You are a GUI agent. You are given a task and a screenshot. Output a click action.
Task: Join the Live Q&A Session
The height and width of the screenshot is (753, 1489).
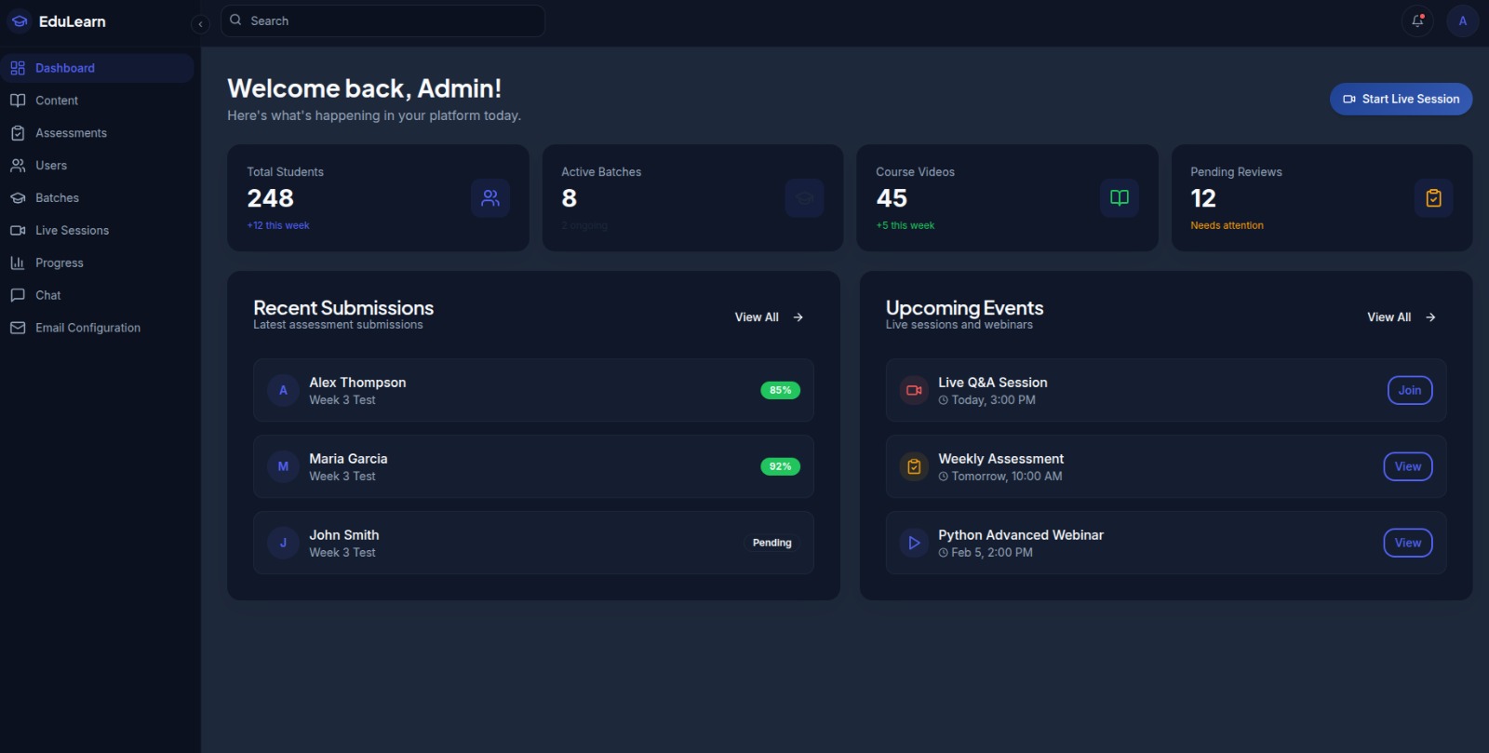(x=1409, y=390)
